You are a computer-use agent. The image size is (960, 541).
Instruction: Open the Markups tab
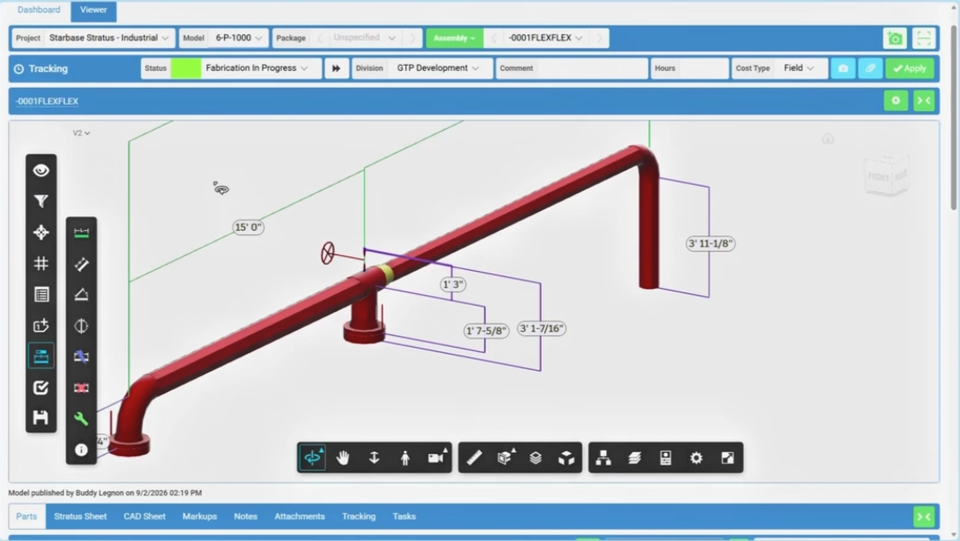pos(199,516)
